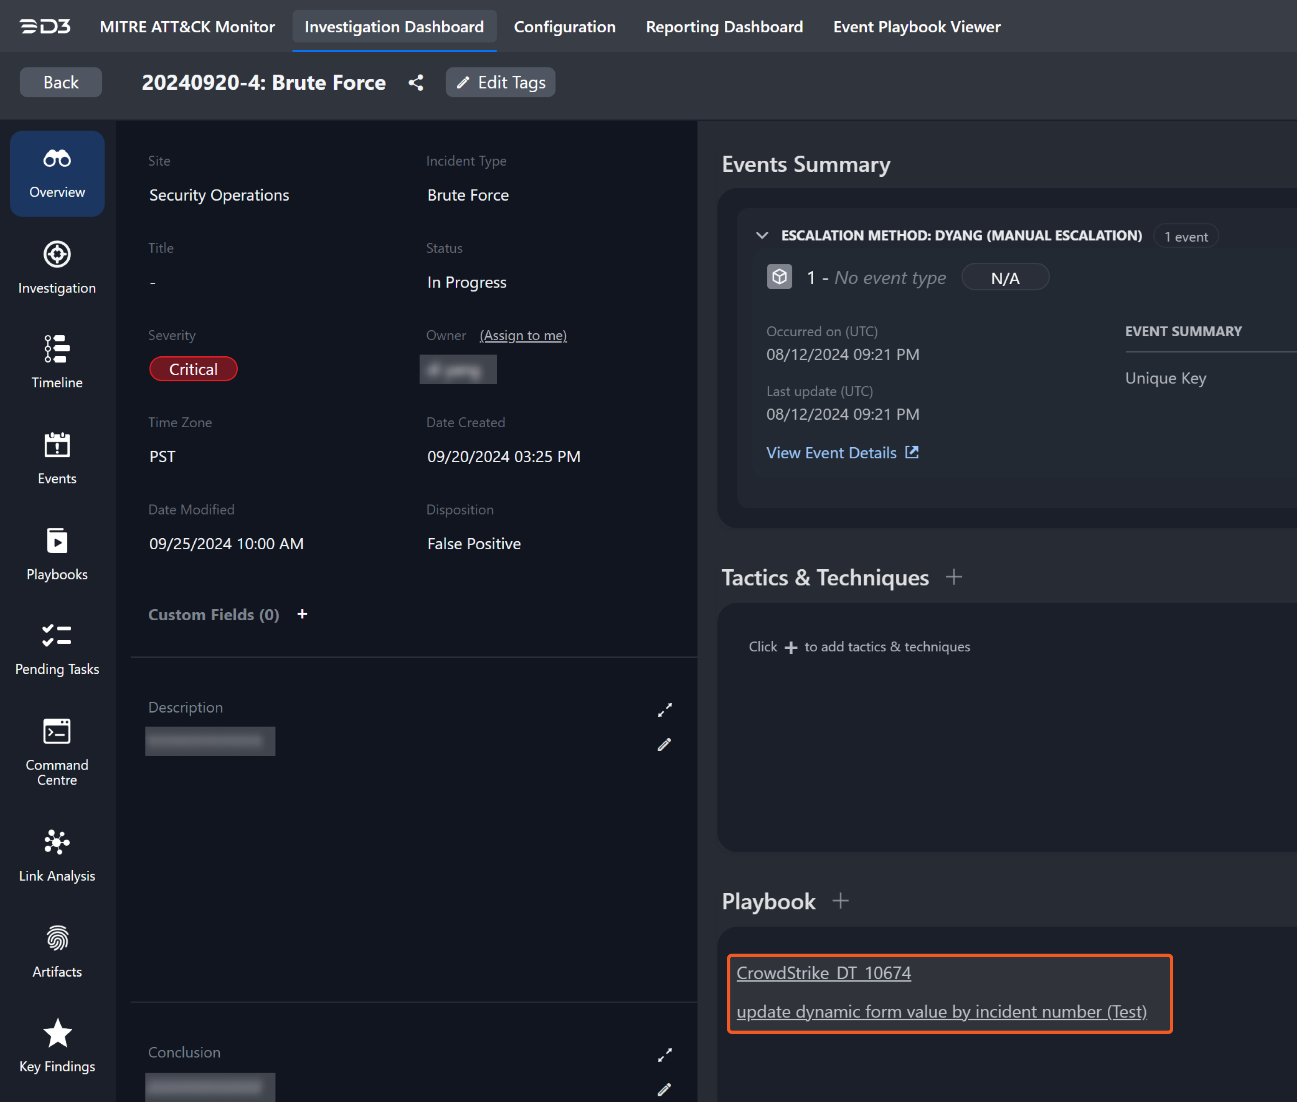The height and width of the screenshot is (1102, 1297).
Task: Click the Assign to me link
Action: (523, 335)
